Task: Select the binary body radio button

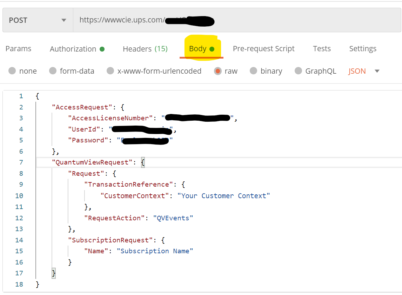Action: point(253,71)
